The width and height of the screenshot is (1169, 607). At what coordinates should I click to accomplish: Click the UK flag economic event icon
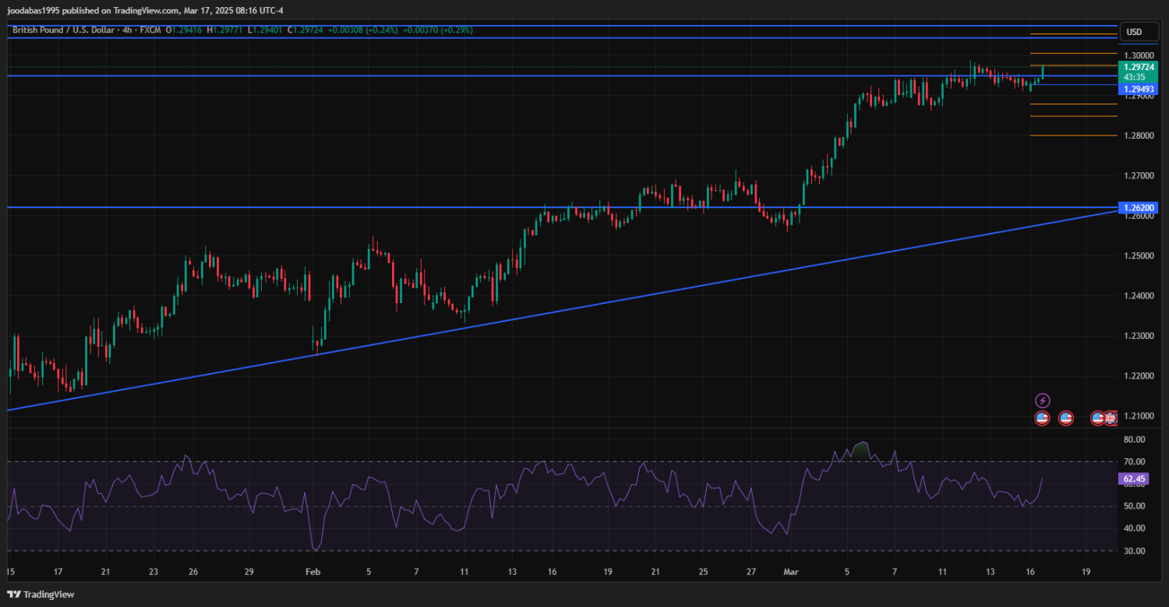(1110, 418)
